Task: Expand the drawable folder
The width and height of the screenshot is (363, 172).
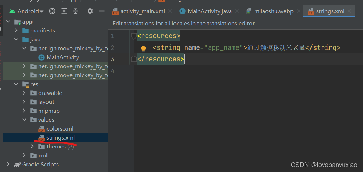Action: click(x=24, y=93)
